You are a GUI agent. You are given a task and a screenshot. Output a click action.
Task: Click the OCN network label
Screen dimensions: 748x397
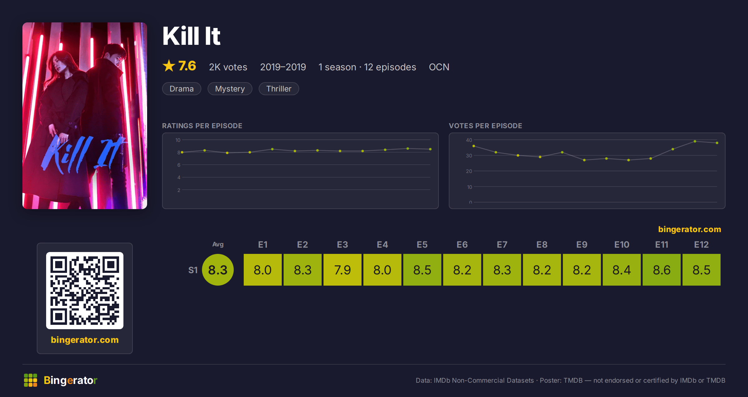(x=439, y=67)
